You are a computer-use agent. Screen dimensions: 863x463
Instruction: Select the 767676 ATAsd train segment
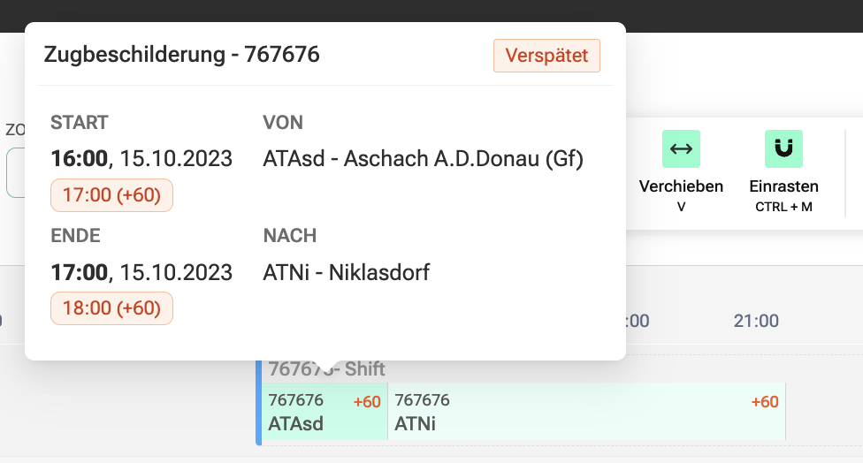(325, 412)
